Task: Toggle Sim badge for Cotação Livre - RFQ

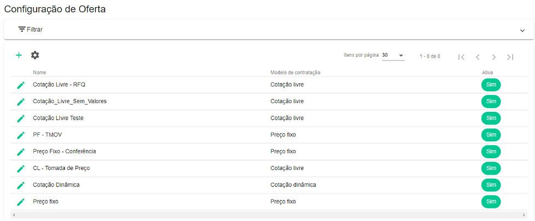Action: click(491, 85)
